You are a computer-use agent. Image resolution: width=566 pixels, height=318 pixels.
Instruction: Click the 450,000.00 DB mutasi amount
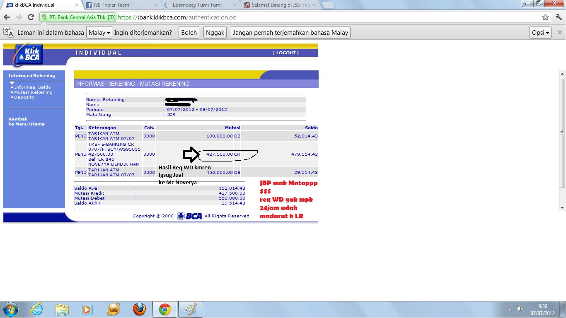223,172
